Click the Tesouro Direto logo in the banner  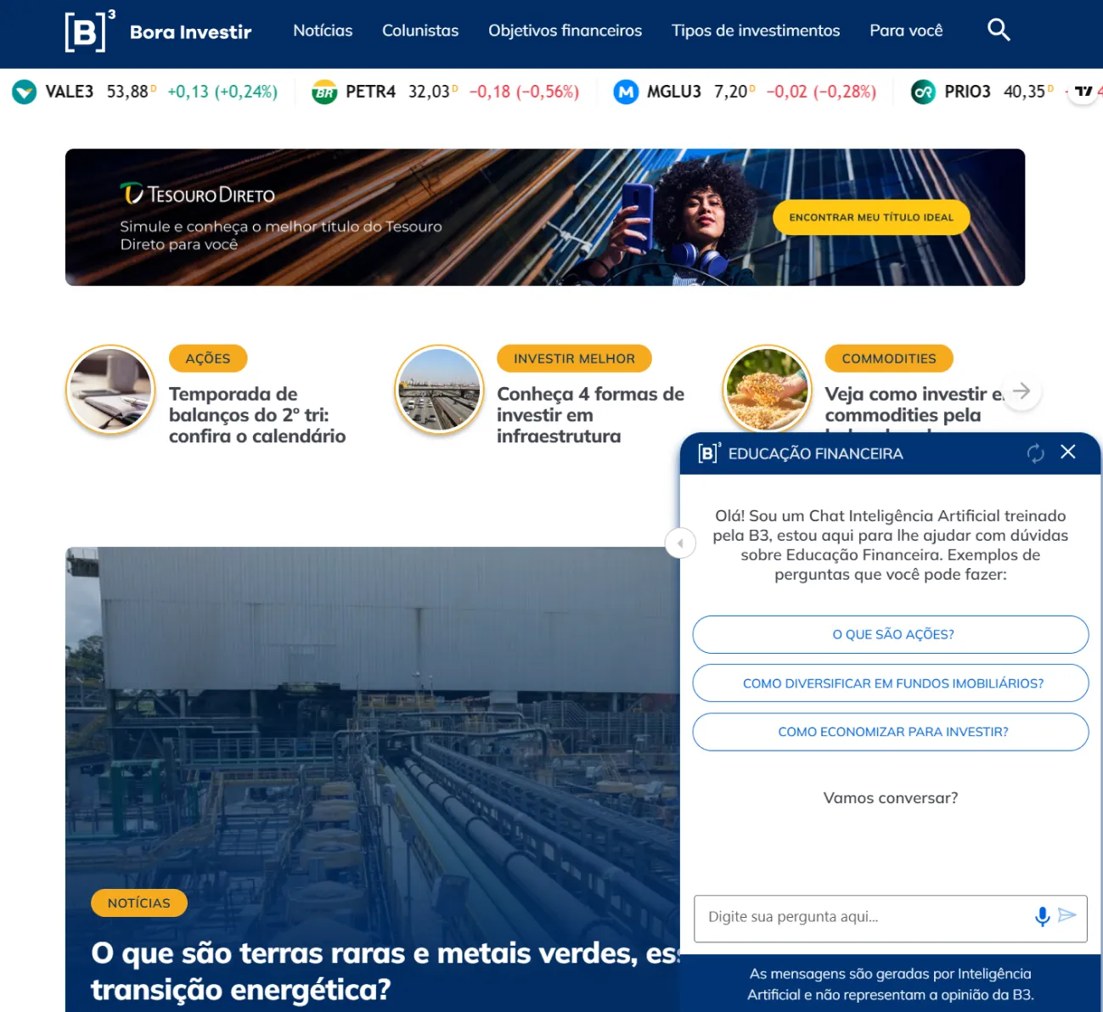[198, 194]
